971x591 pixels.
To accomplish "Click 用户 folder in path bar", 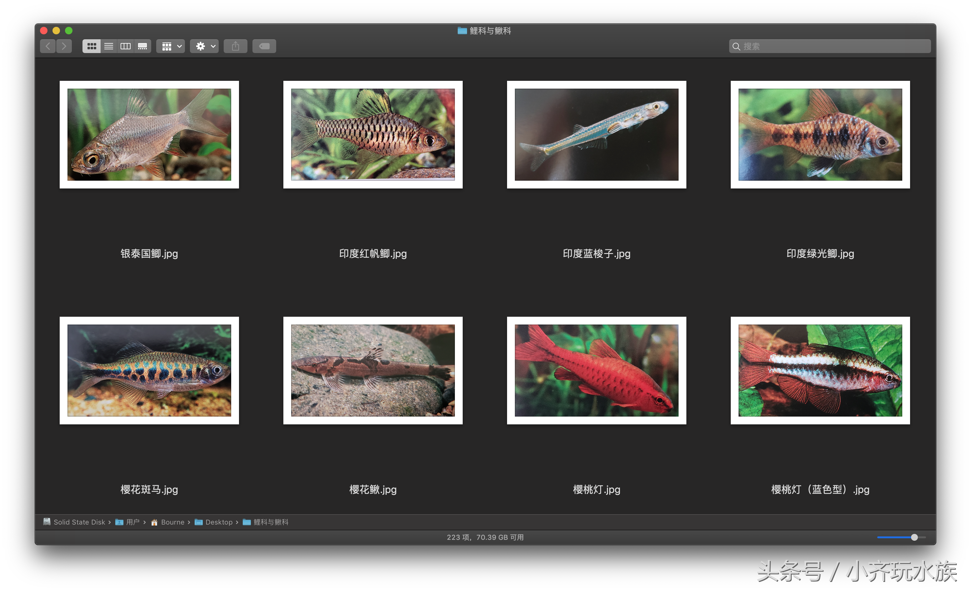I will click(x=127, y=522).
